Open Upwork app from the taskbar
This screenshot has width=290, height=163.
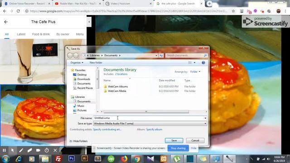[x=111, y=159]
